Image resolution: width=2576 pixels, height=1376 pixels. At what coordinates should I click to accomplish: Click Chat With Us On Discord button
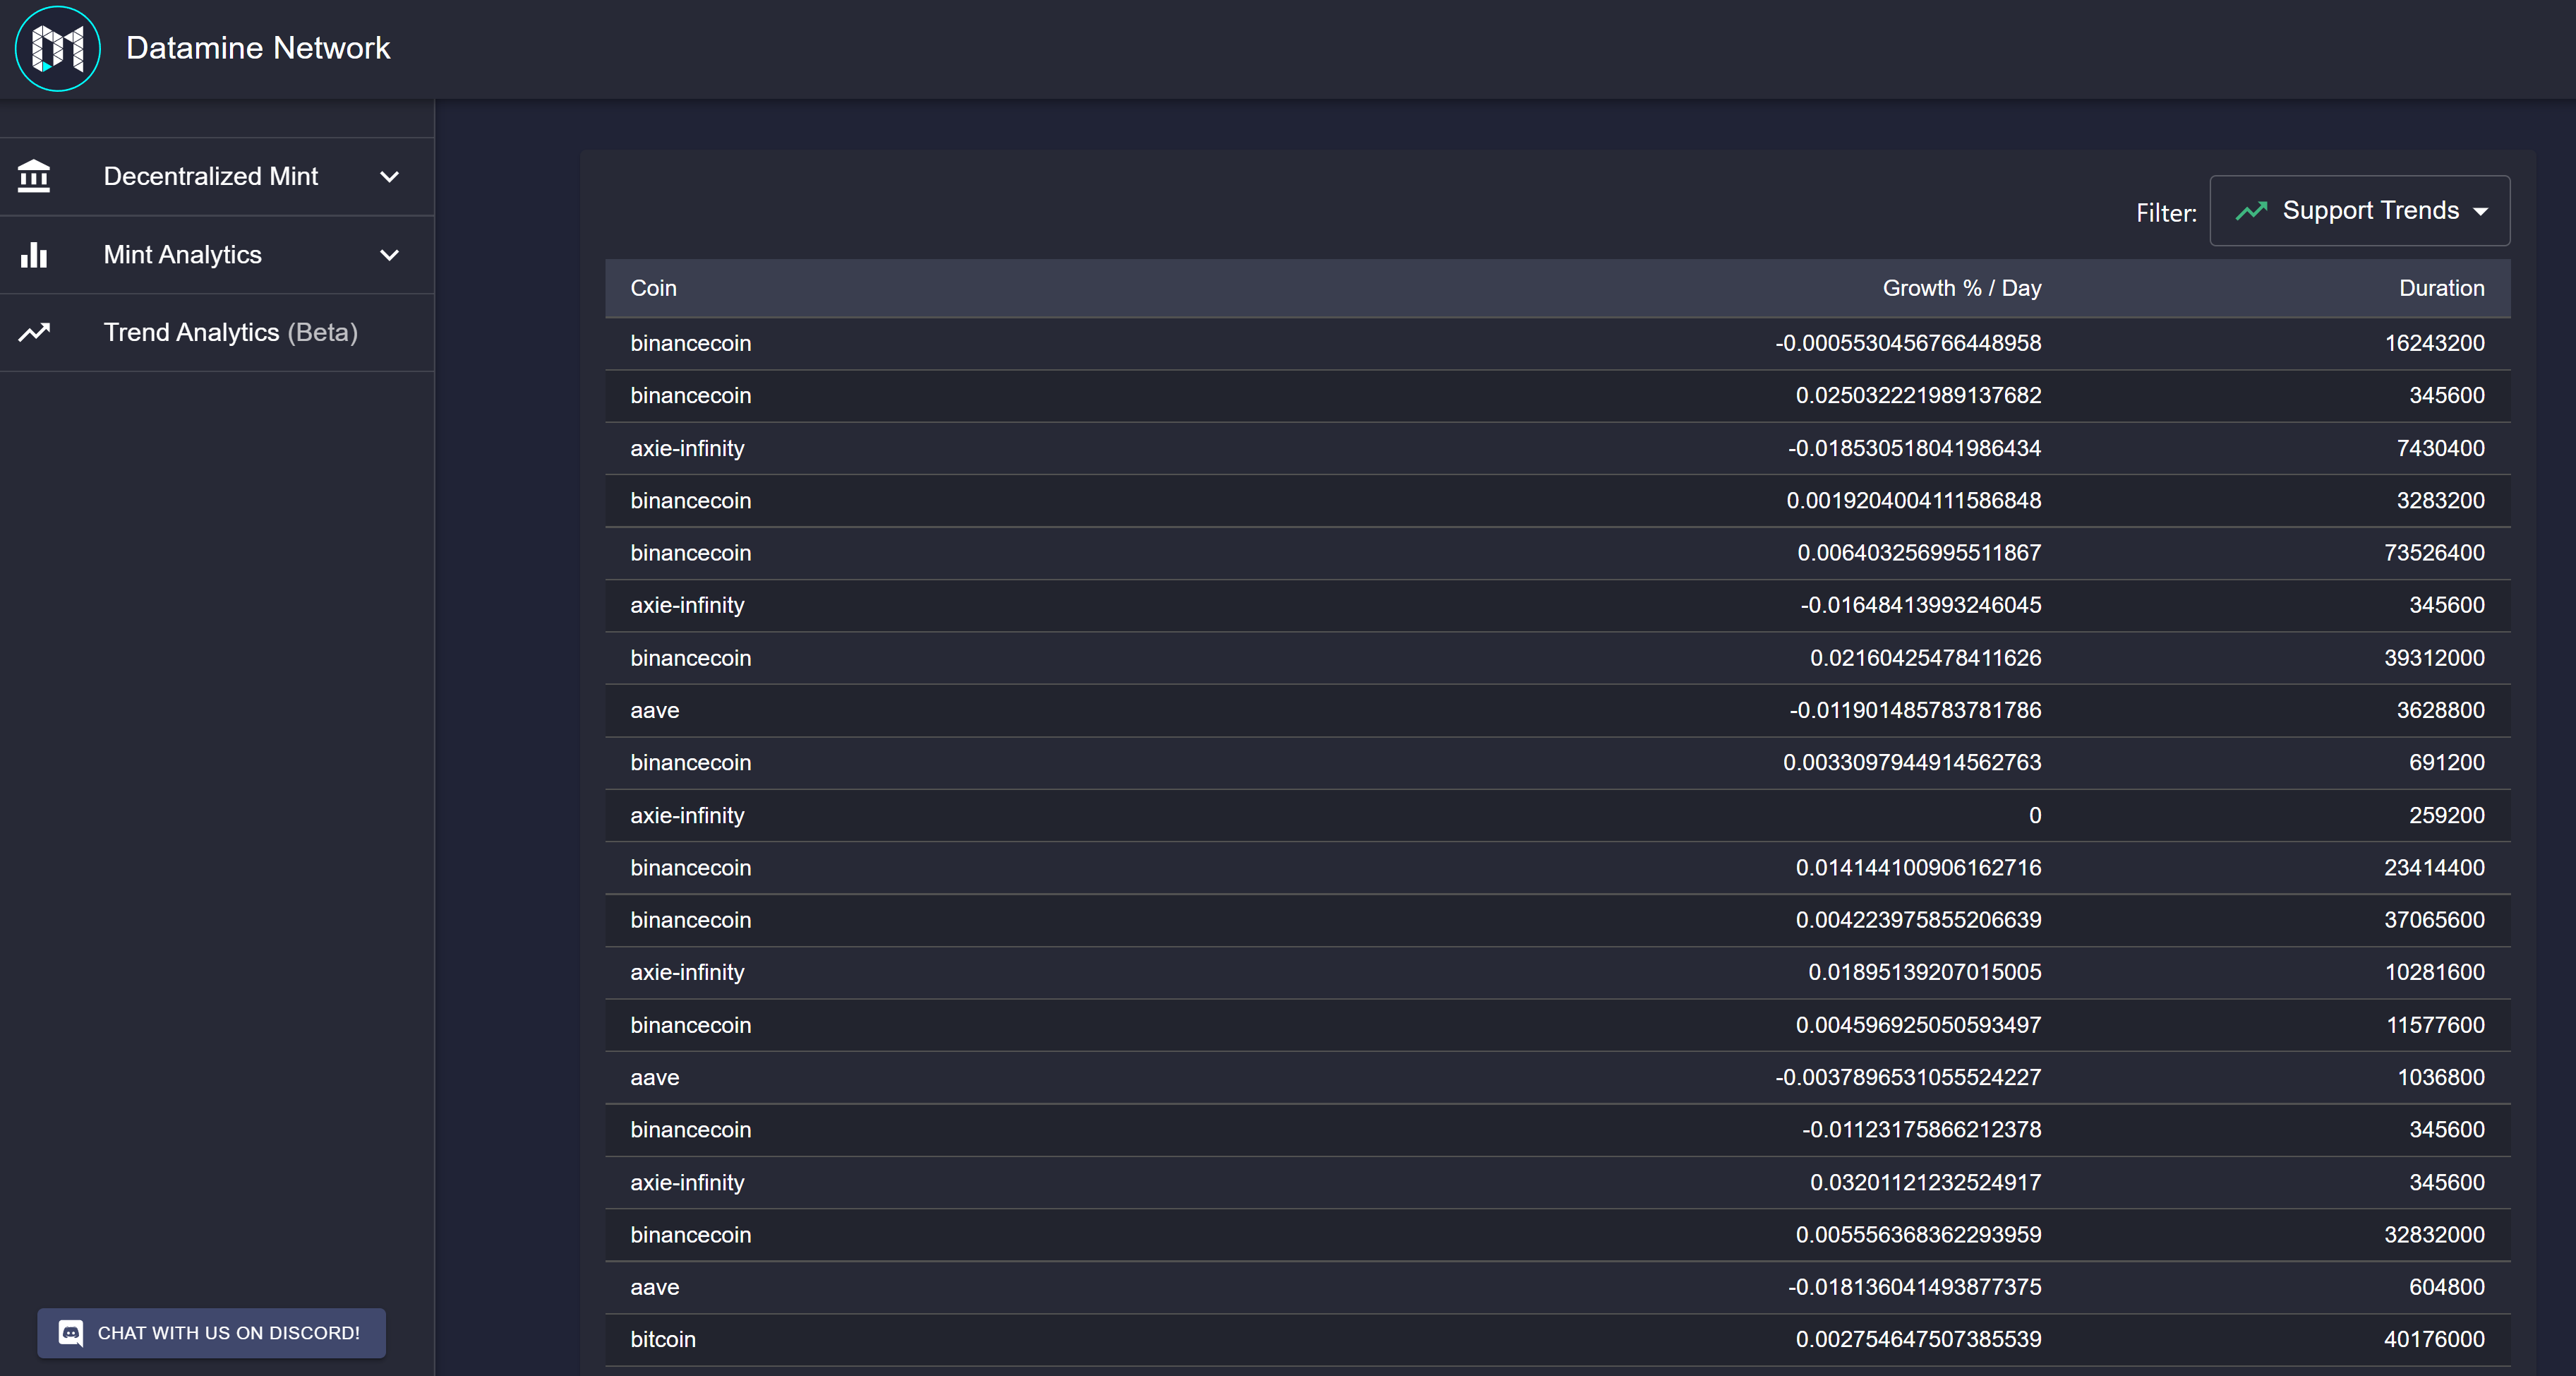coord(211,1333)
